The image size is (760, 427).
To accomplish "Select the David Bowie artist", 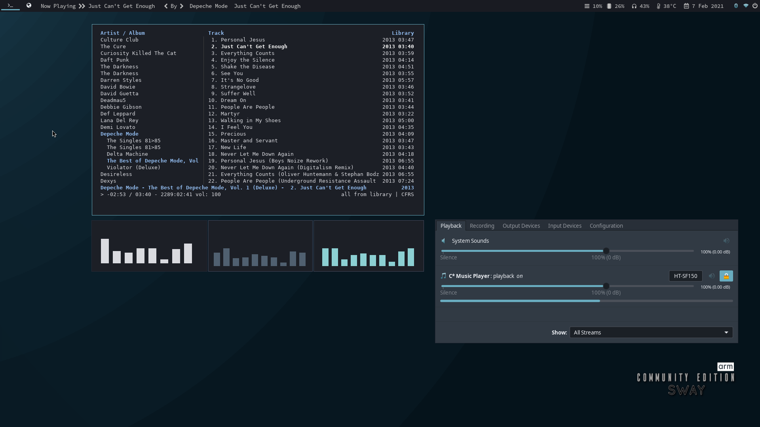I will pos(118,87).
